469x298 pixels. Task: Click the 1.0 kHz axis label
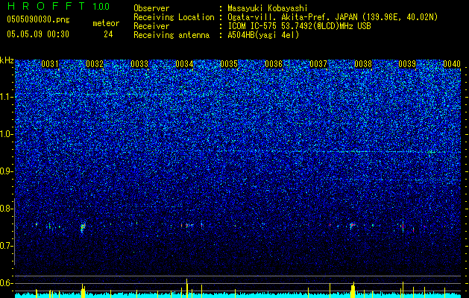pyautogui.click(x=7, y=134)
